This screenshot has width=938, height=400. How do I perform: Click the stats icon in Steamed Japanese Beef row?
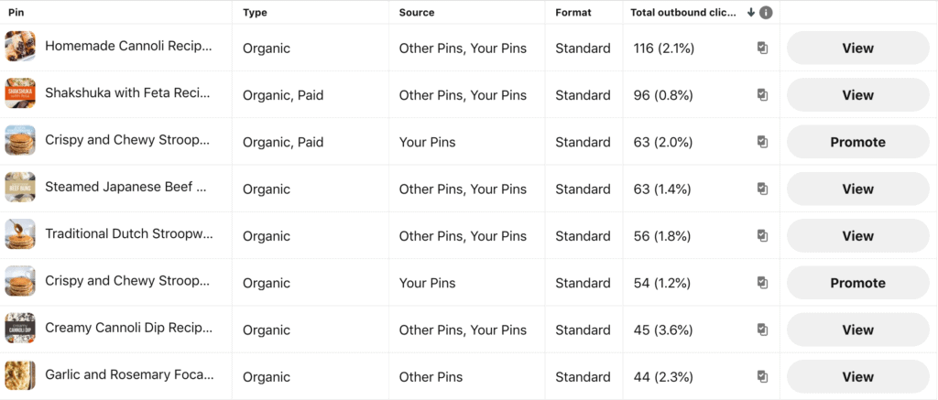(762, 189)
